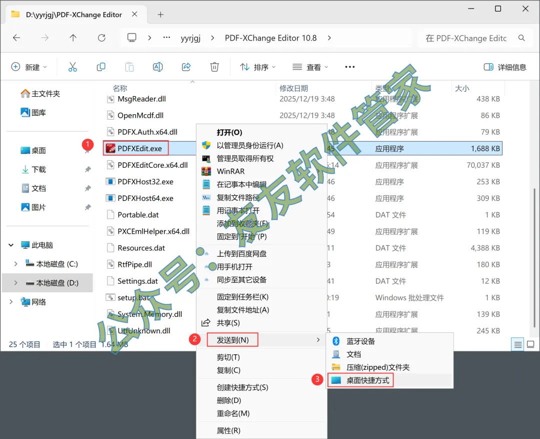Open Gallery (图库) in sidebar
540x439 pixels.
pos(33,113)
